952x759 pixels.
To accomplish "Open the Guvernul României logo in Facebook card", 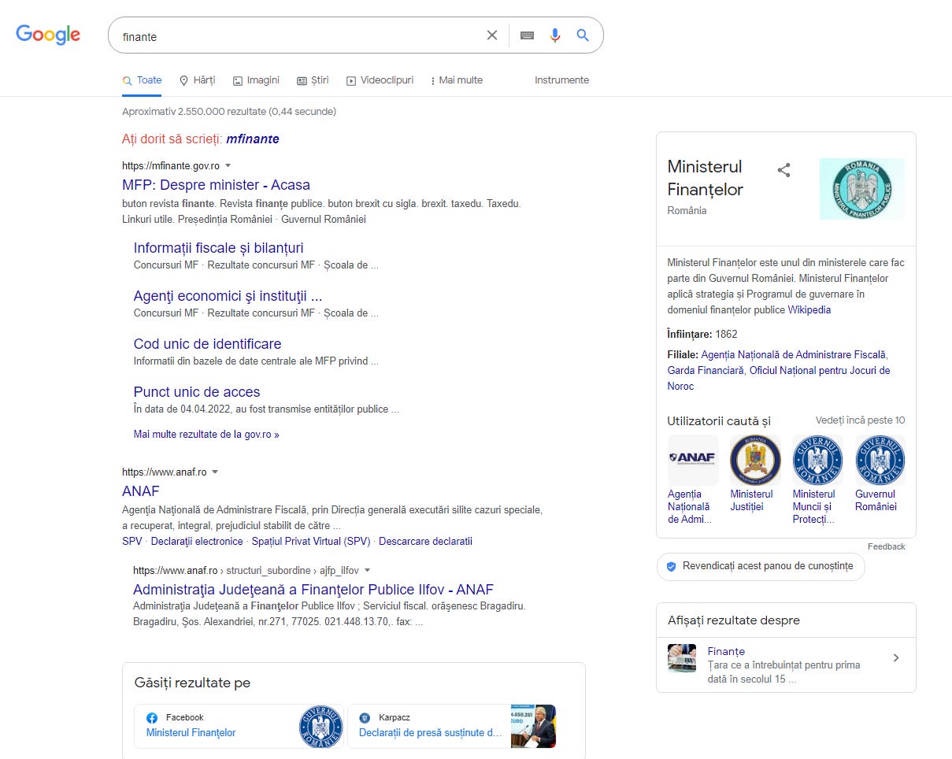I will click(321, 726).
